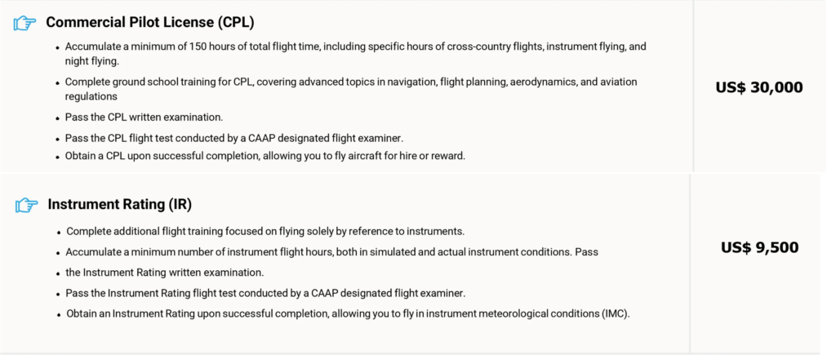
Task: Click 'the Instrument Rating written examination' line
Action: click(x=165, y=272)
